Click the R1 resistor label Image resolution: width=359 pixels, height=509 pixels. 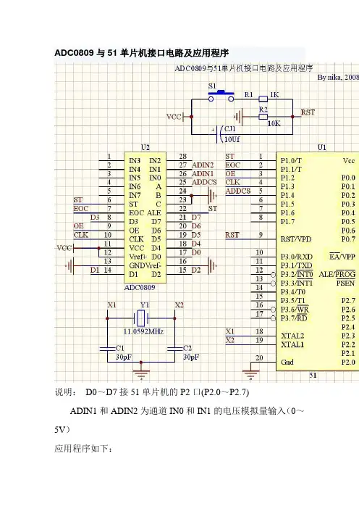[248, 95]
